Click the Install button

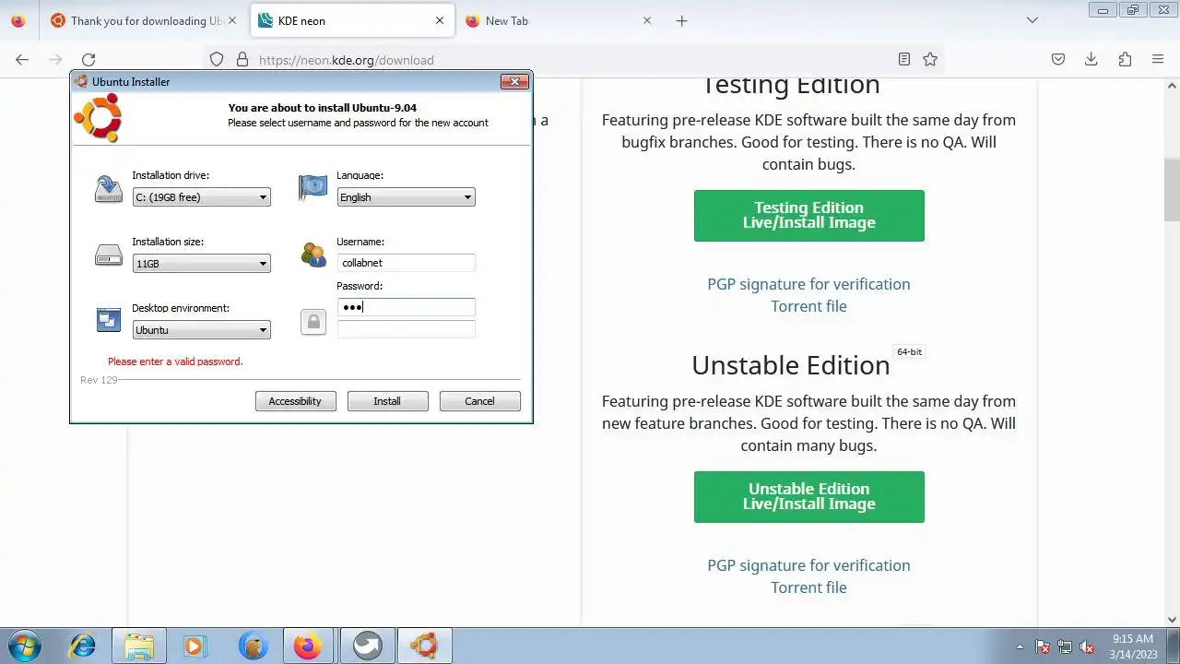pyautogui.click(x=387, y=401)
